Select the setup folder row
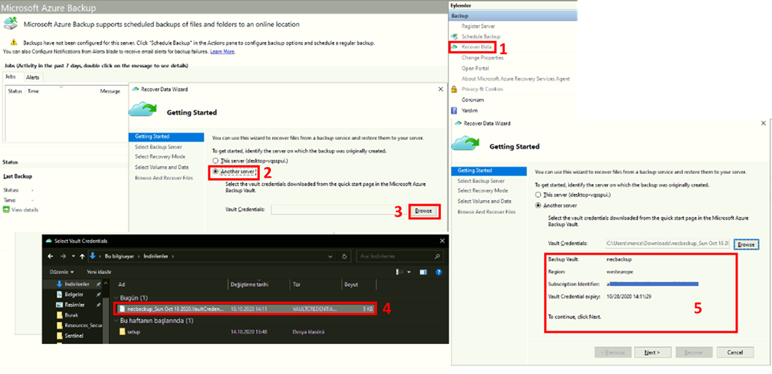 [245, 332]
